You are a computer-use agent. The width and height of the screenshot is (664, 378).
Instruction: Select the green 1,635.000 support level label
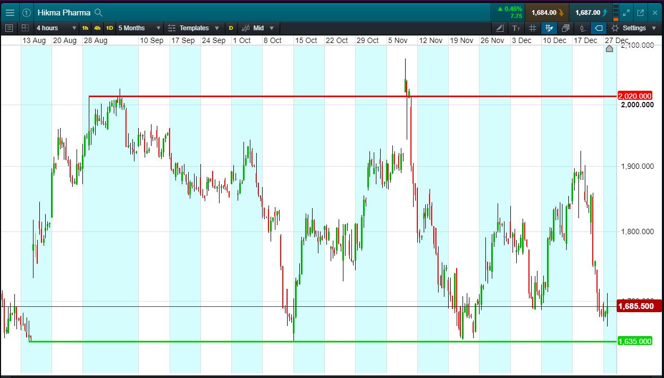(635, 341)
